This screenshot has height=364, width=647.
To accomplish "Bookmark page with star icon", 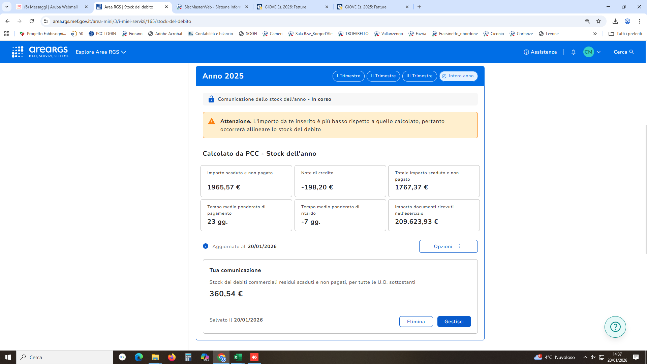I will click(x=598, y=21).
